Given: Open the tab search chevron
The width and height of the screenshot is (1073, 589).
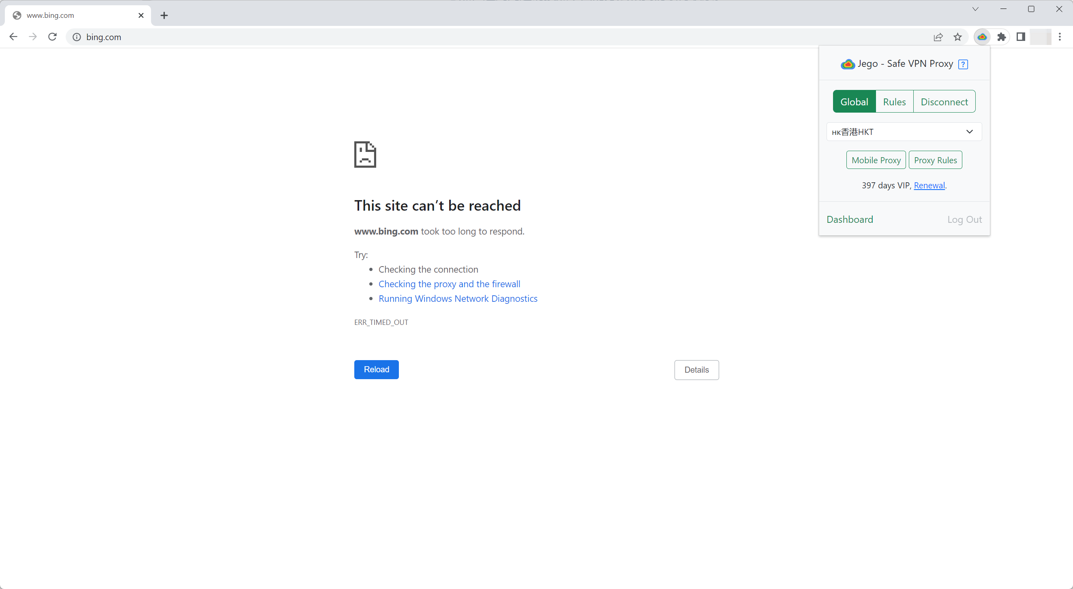Looking at the screenshot, I should coord(976,9).
